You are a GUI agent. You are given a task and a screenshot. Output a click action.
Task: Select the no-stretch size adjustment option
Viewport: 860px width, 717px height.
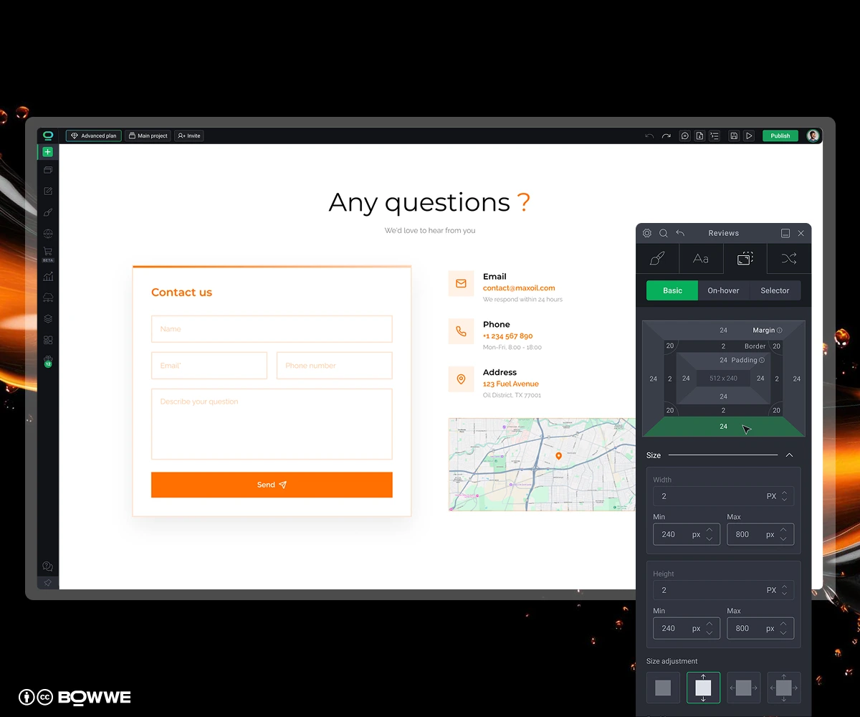click(x=663, y=688)
